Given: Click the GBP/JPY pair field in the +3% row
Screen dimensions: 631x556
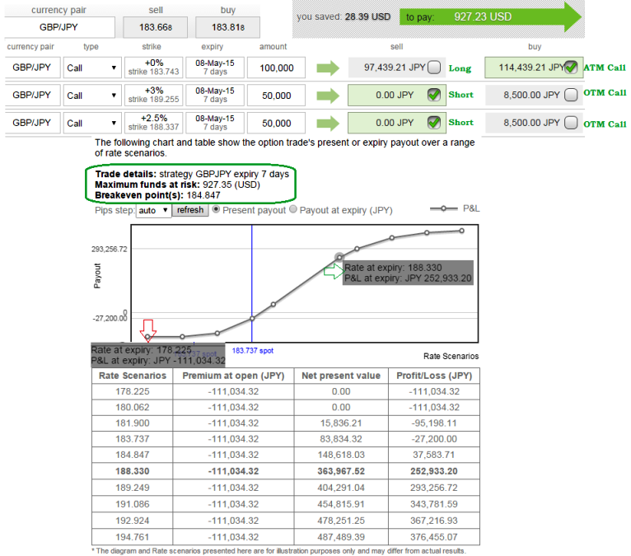Looking at the screenshot, I should coord(32,96).
